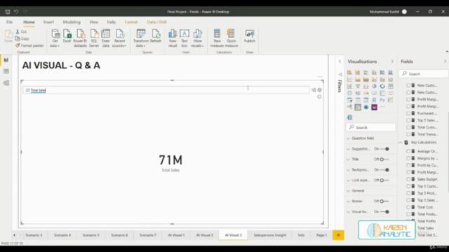449x252 pixels.
Task: Open the visual's More options ellipsis
Action: 320,76
